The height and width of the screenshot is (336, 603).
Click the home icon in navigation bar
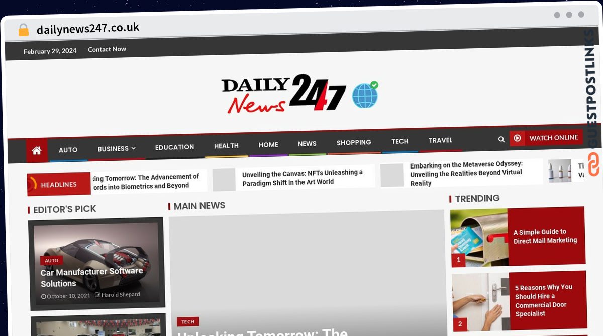[x=37, y=150]
